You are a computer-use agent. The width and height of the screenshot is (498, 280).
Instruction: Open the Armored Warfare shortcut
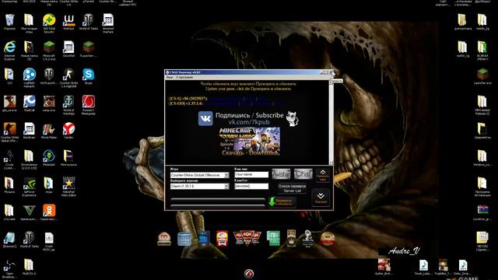coord(108,23)
